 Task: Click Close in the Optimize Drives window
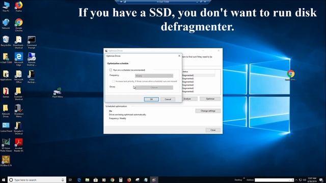213,130
